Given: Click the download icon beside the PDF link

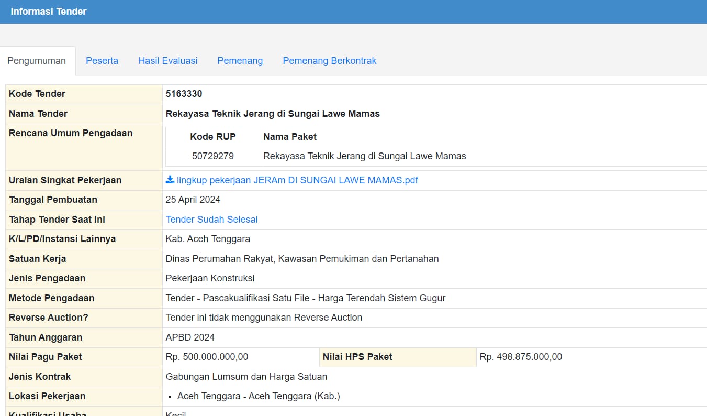Looking at the screenshot, I should click(170, 180).
